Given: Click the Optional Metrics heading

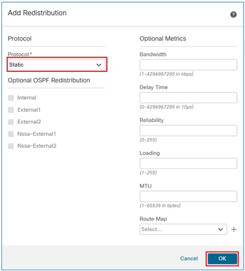Looking at the screenshot, I should [x=163, y=39].
